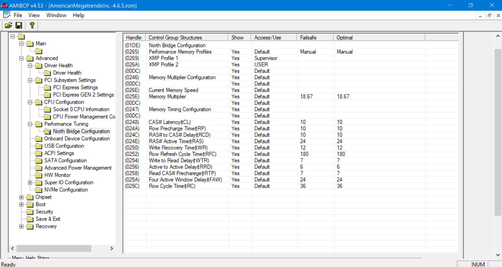Click the USB Configuration folder icon

[x=39, y=146]
